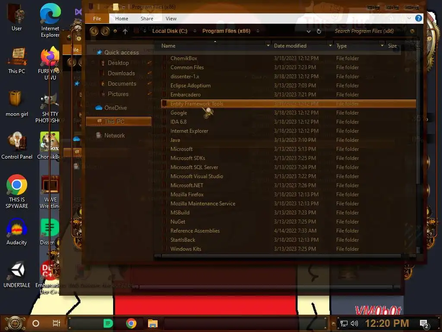
Task: Select Local Disk (C:) in address bar
Action: click(170, 31)
